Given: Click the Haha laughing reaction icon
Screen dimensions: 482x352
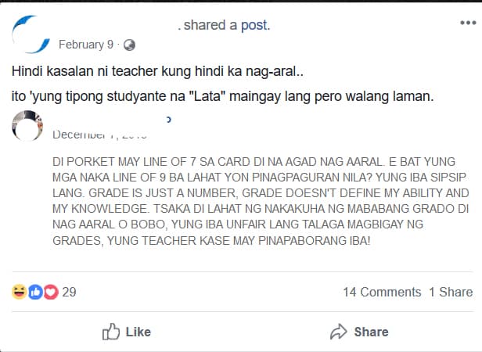Looking at the screenshot, I should click(x=19, y=292).
